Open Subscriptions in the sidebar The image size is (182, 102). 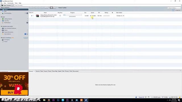8,34
